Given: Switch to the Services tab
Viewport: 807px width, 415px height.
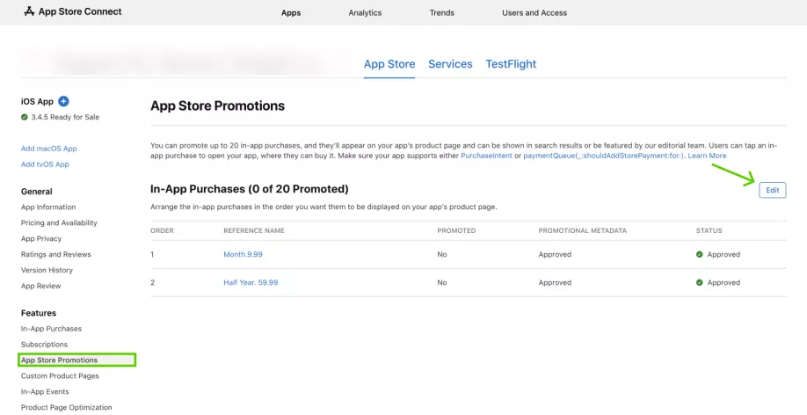Looking at the screenshot, I should pos(450,64).
